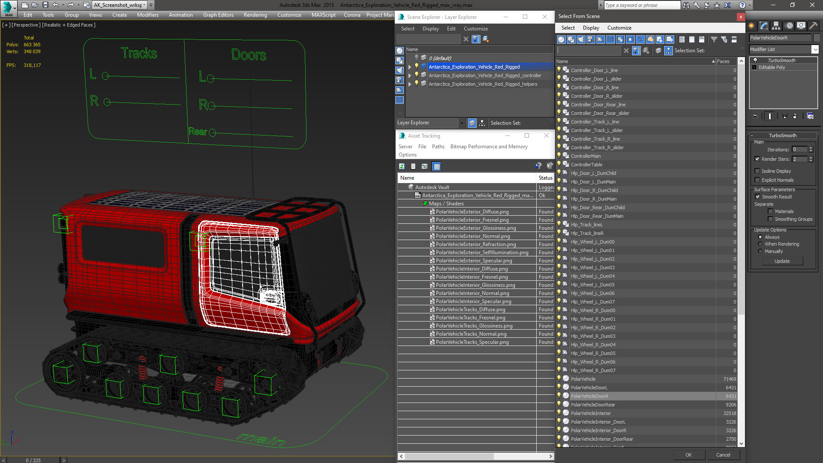Toggle Display Geometry filter in Select From Scene

click(561, 39)
